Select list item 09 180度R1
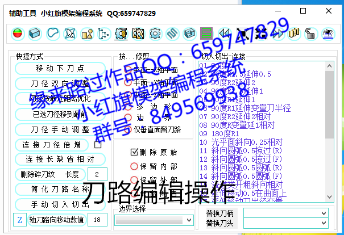The width and height of the screenshot is (344, 235). pyautogui.click(x=219, y=133)
